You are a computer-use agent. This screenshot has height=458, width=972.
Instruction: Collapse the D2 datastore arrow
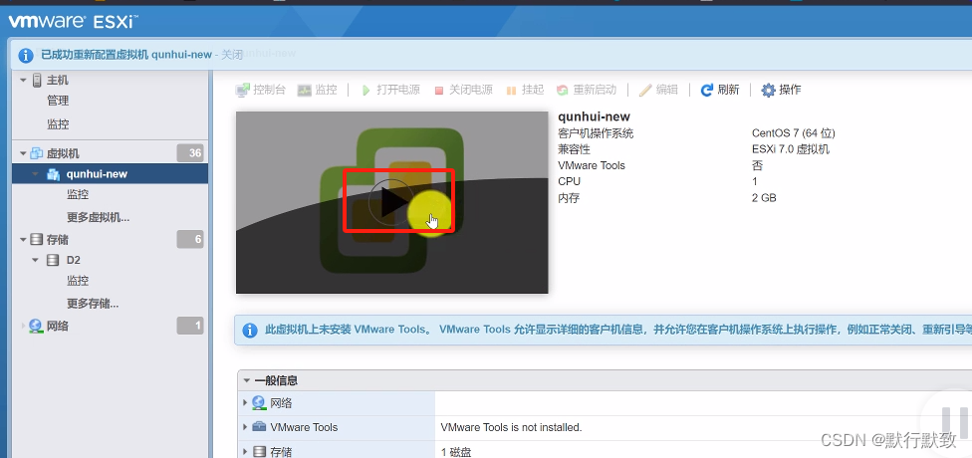(x=35, y=260)
